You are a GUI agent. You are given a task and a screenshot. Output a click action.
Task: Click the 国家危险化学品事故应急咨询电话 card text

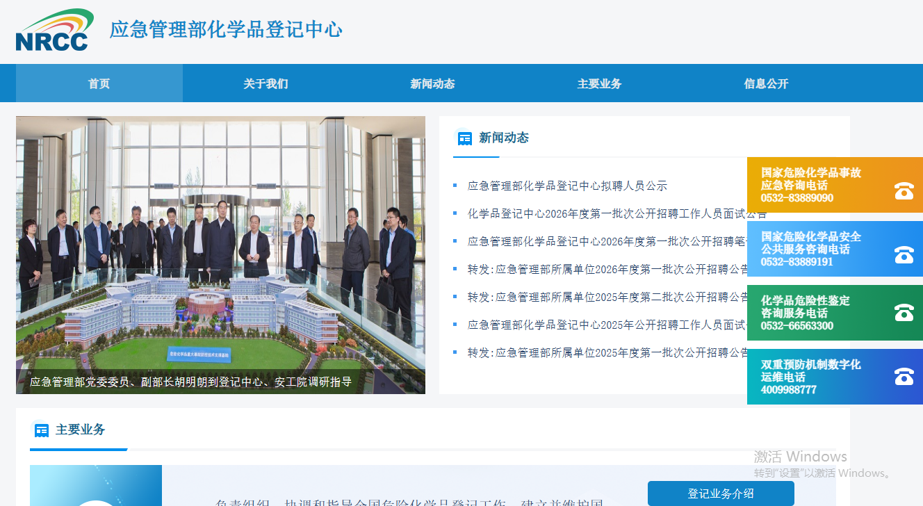(x=811, y=179)
